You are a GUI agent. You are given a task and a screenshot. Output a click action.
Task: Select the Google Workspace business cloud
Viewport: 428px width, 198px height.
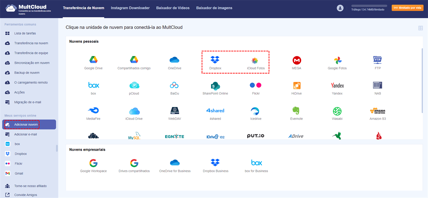point(93,163)
